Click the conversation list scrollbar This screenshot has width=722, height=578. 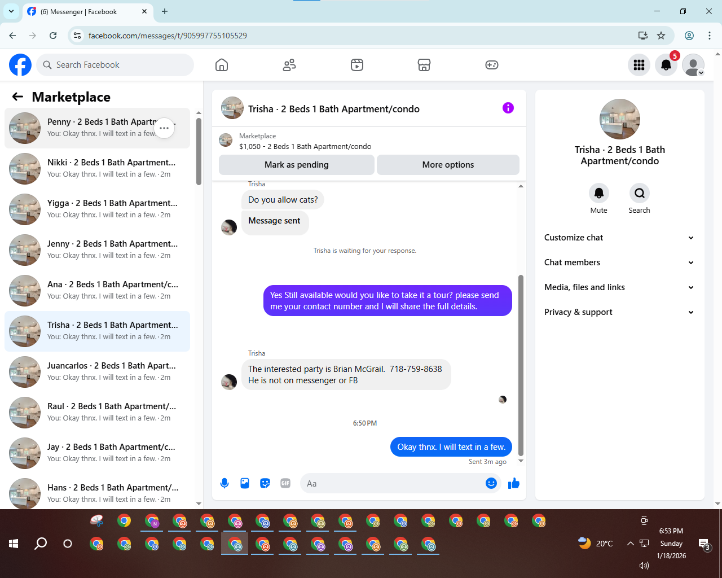pyautogui.click(x=199, y=151)
